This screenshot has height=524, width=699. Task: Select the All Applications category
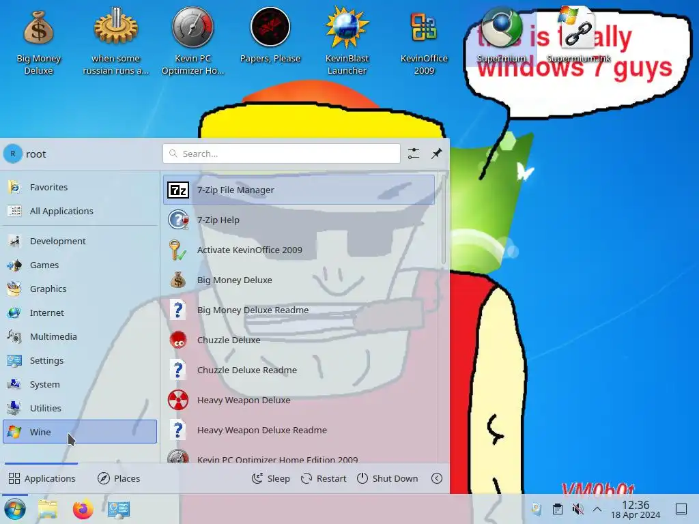80,211
